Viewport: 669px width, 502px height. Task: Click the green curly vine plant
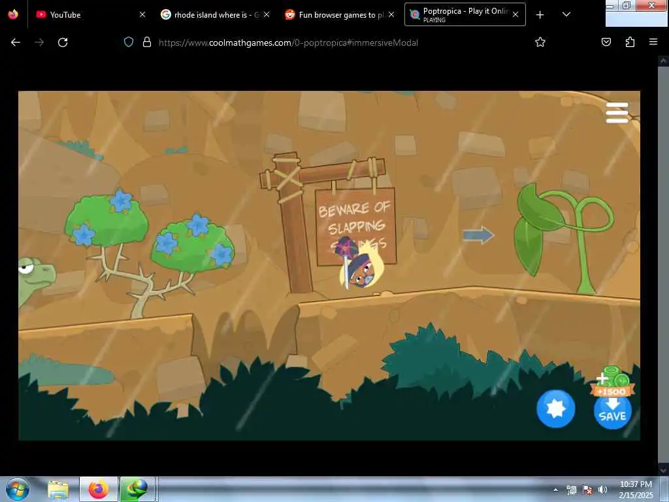tap(564, 238)
